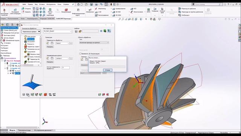Click the 2.5D ribbon item

[98, 12]
